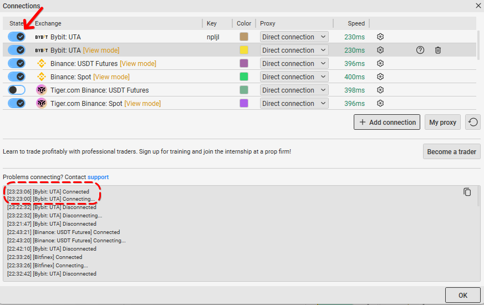484x305 pixels.
Task: Click the Bybit logo on the nplji row
Action: pyautogui.click(x=42, y=37)
